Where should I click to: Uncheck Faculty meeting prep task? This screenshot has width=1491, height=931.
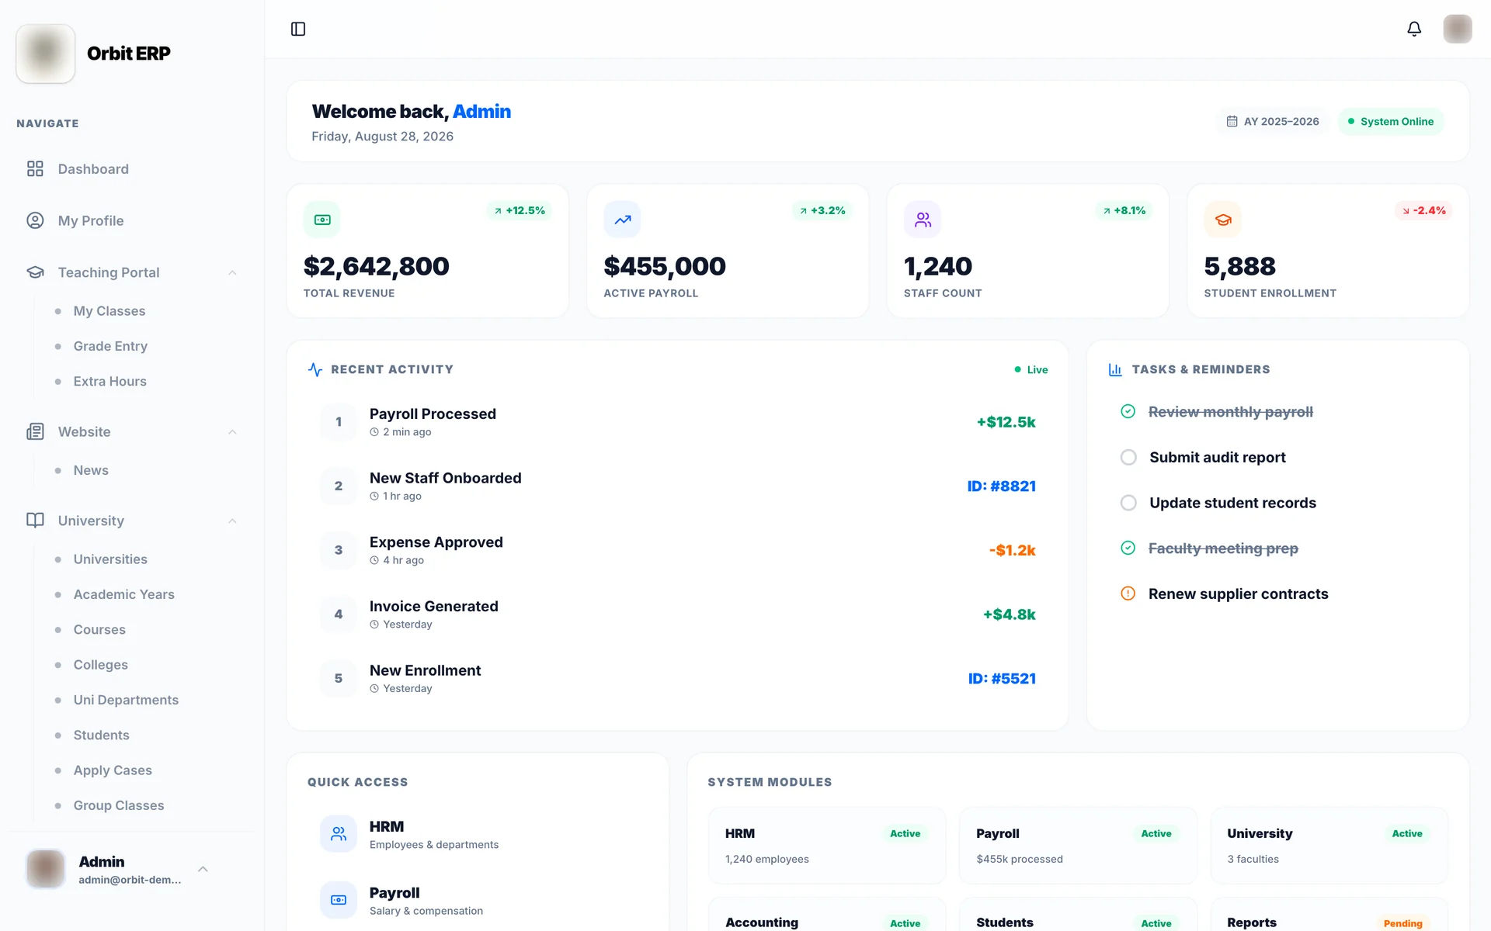(1128, 548)
